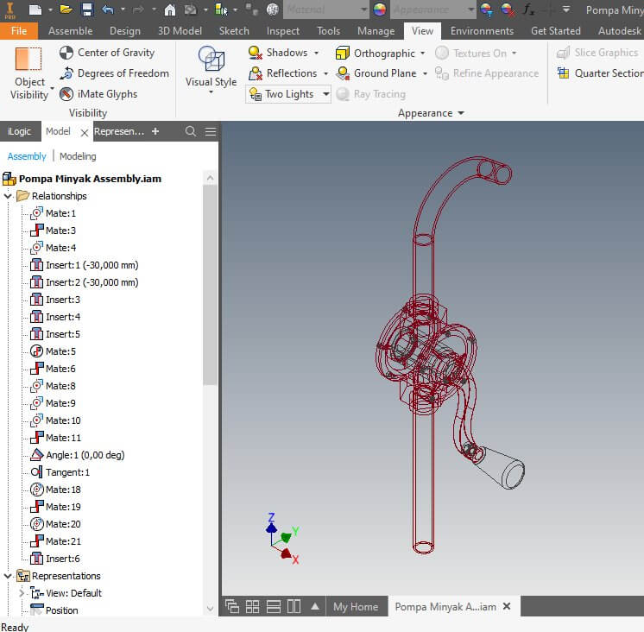Toggle Degrees of Freedom display
The width and height of the screenshot is (644, 632).
[x=114, y=73]
